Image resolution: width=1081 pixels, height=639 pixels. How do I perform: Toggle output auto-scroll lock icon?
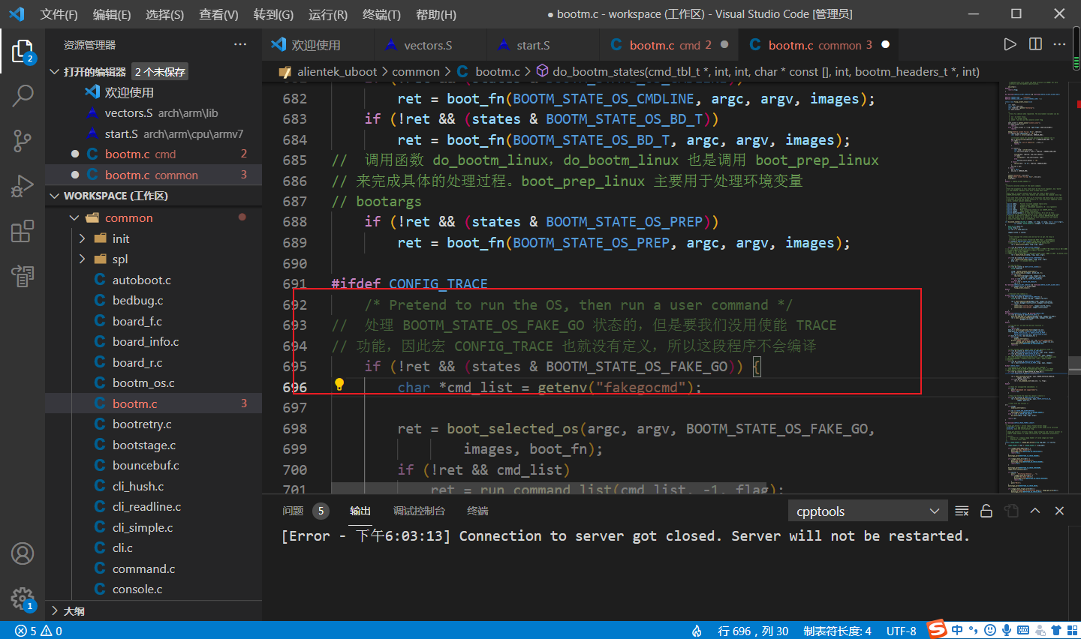tap(986, 511)
